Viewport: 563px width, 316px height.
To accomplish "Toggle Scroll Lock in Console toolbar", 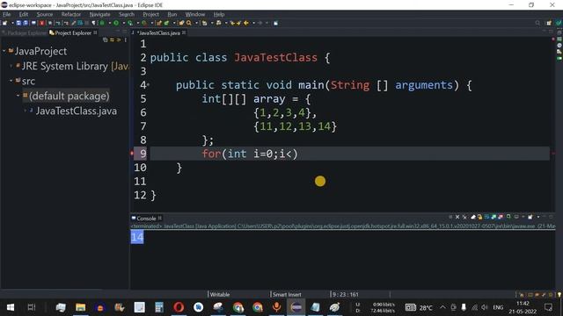I will (x=479, y=217).
